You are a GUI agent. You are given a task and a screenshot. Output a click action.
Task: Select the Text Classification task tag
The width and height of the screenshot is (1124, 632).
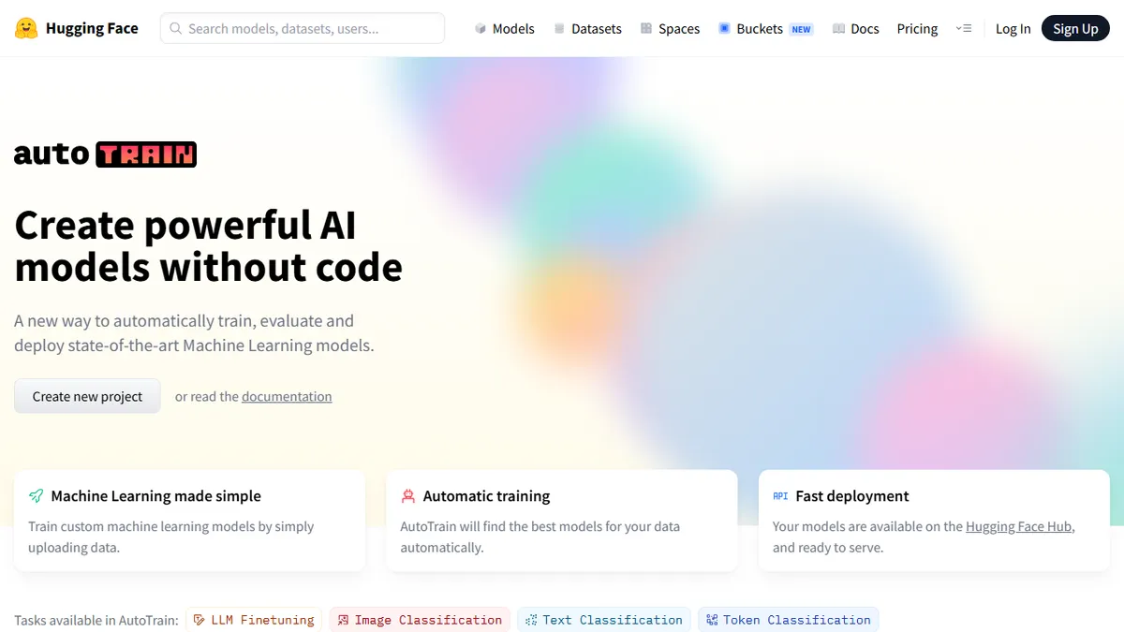pos(604,620)
